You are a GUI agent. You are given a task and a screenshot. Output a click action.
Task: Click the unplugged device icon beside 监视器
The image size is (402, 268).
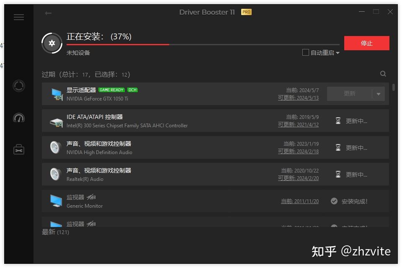(x=91, y=197)
